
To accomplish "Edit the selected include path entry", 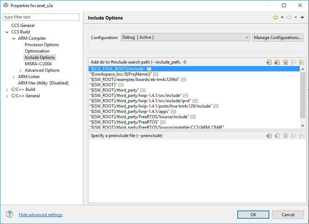I will tap(285, 62).
